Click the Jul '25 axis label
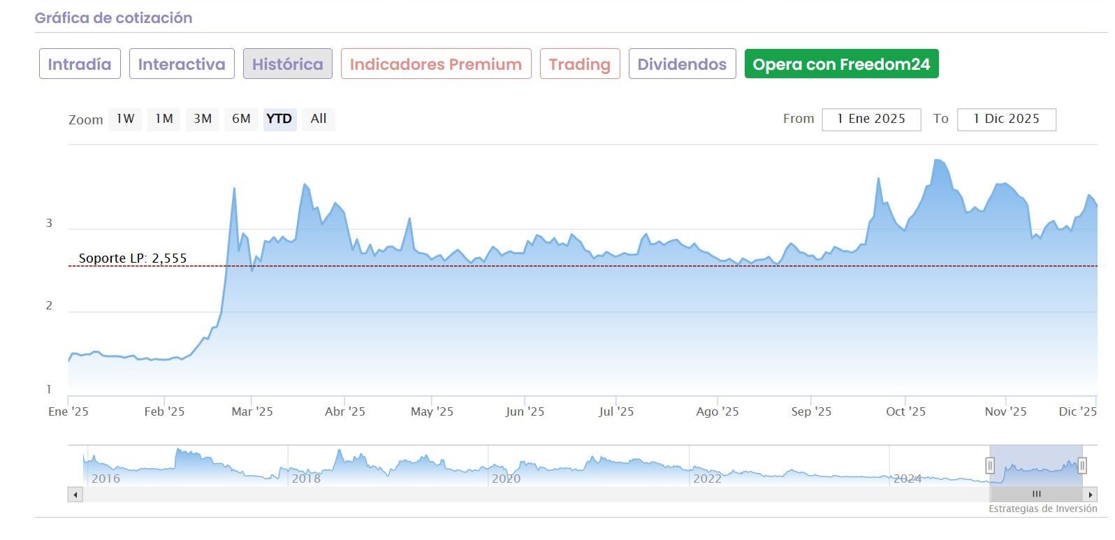Screen dimensions: 1115x540 (x=616, y=411)
